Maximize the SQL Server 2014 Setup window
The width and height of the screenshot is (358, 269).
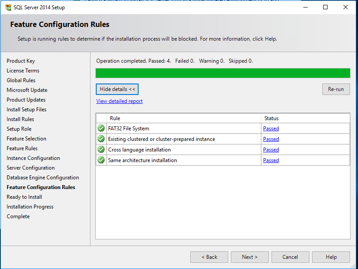(325, 7)
